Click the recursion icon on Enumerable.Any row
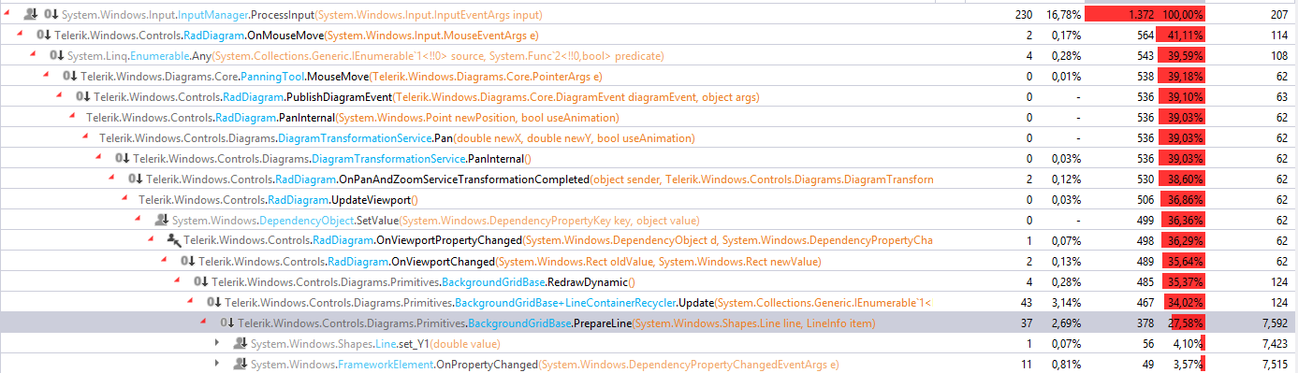The width and height of the screenshot is (1298, 373). (x=56, y=55)
